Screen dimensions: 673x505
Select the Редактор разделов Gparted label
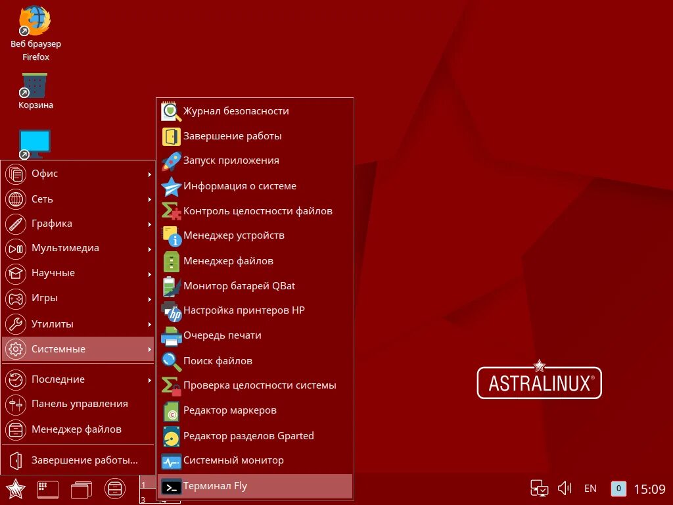point(248,437)
